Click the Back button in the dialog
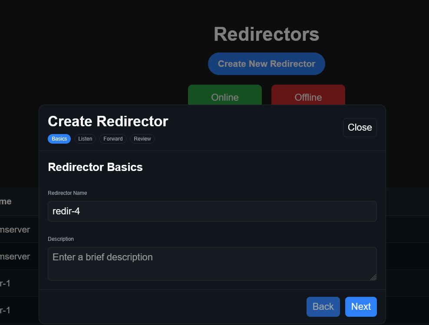The width and height of the screenshot is (429, 325). 323,307
